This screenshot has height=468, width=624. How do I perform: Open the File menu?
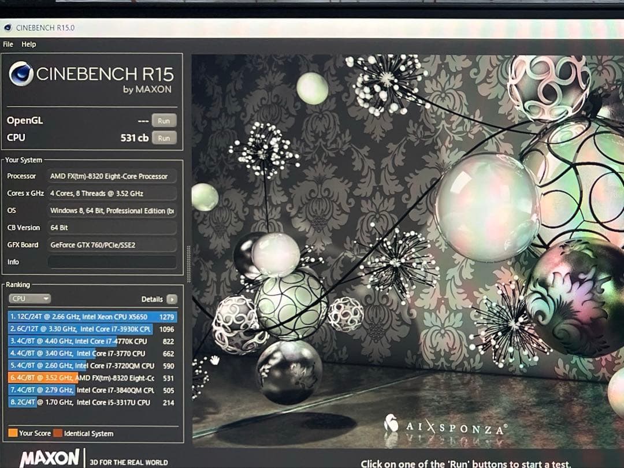tap(8, 44)
